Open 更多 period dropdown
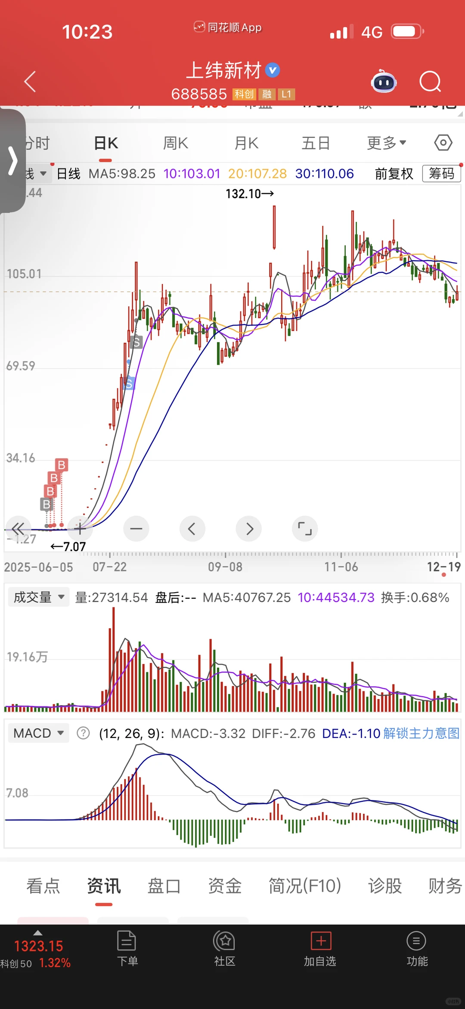 [386, 143]
